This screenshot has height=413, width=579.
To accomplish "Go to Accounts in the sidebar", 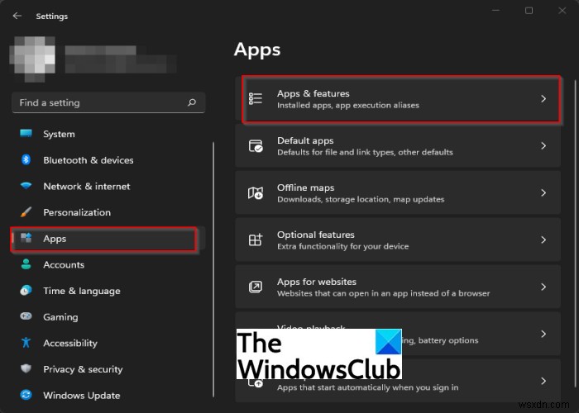I will 64,265.
